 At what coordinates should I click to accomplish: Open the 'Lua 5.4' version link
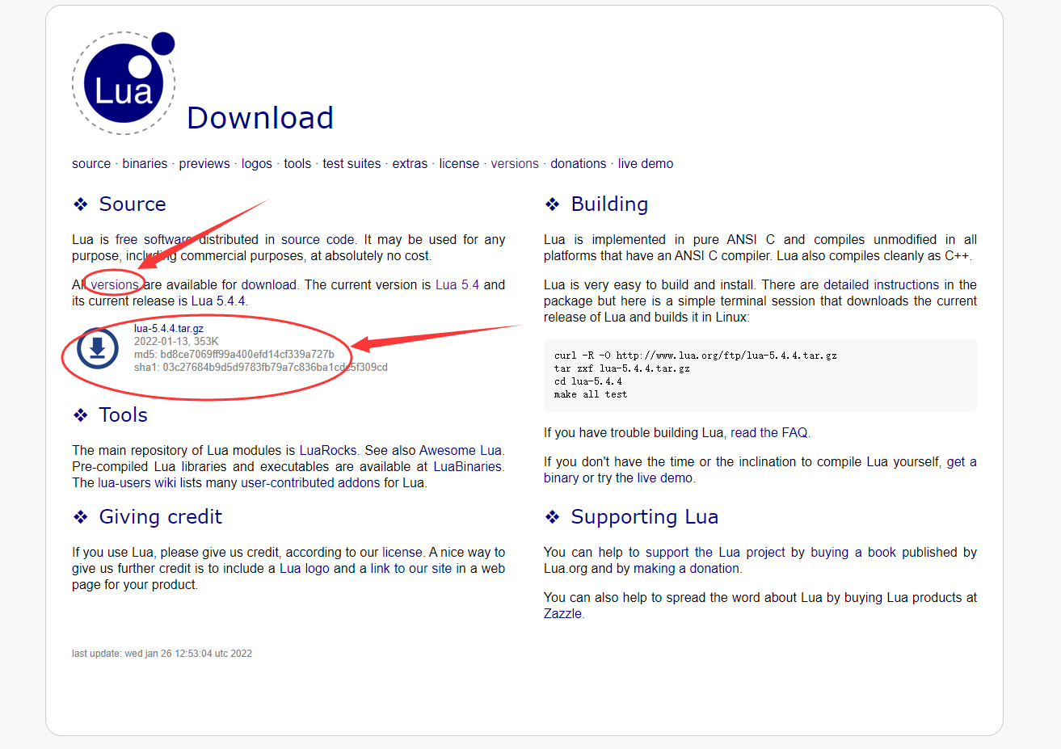pyautogui.click(x=457, y=284)
